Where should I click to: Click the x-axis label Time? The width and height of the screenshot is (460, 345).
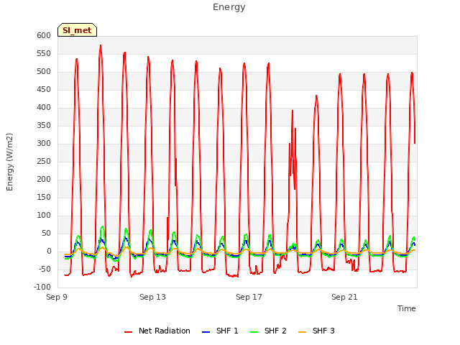coord(407,308)
